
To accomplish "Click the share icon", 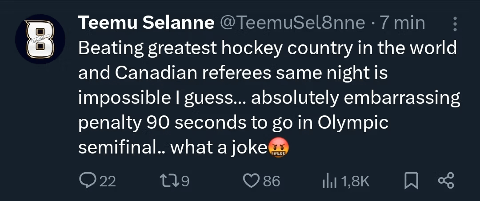I will (446, 181).
